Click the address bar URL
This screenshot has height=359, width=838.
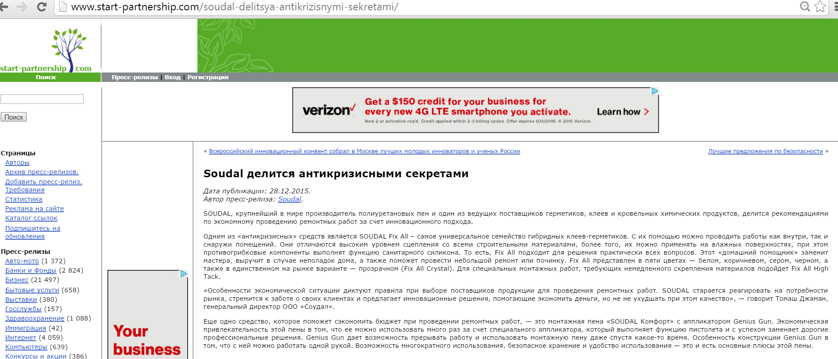[x=235, y=7]
